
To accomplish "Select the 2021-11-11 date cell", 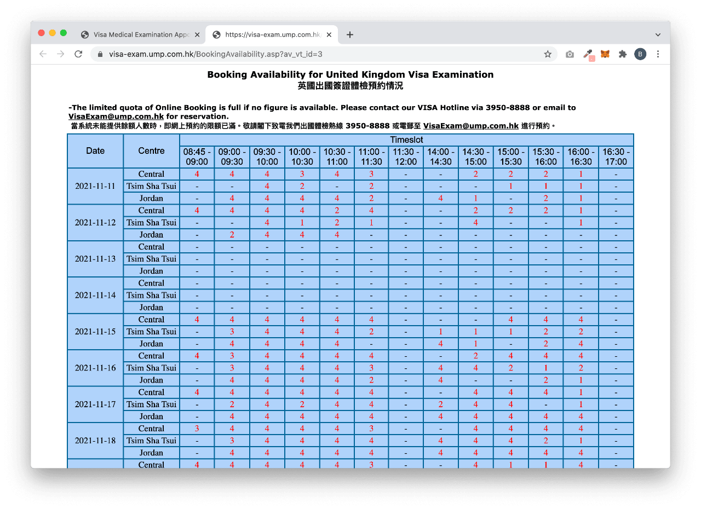I will (x=95, y=186).
